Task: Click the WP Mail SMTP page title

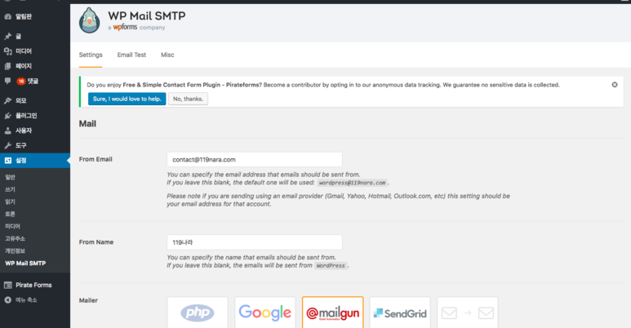Action: click(146, 16)
